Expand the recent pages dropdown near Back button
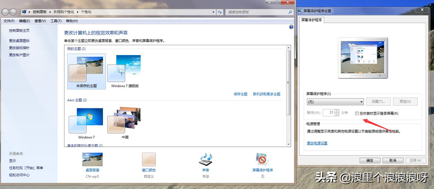Viewport: 434px width, 189px height. (19, 12)
